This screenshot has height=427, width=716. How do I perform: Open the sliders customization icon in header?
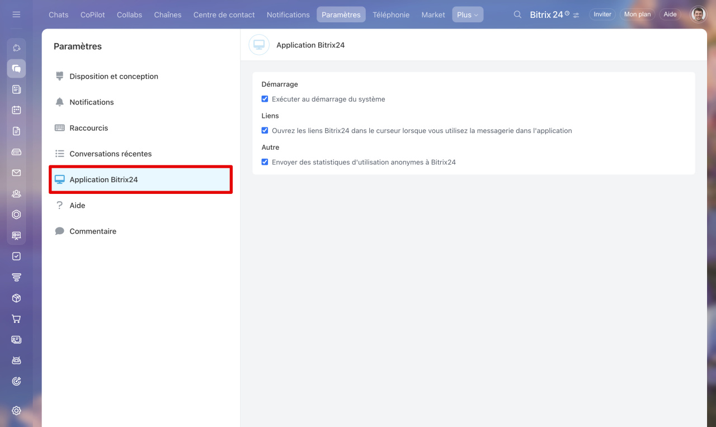coord(577,15)
